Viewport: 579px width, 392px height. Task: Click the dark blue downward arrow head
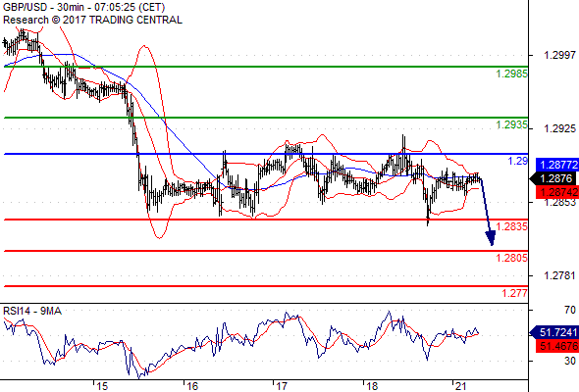pos(491,238)
